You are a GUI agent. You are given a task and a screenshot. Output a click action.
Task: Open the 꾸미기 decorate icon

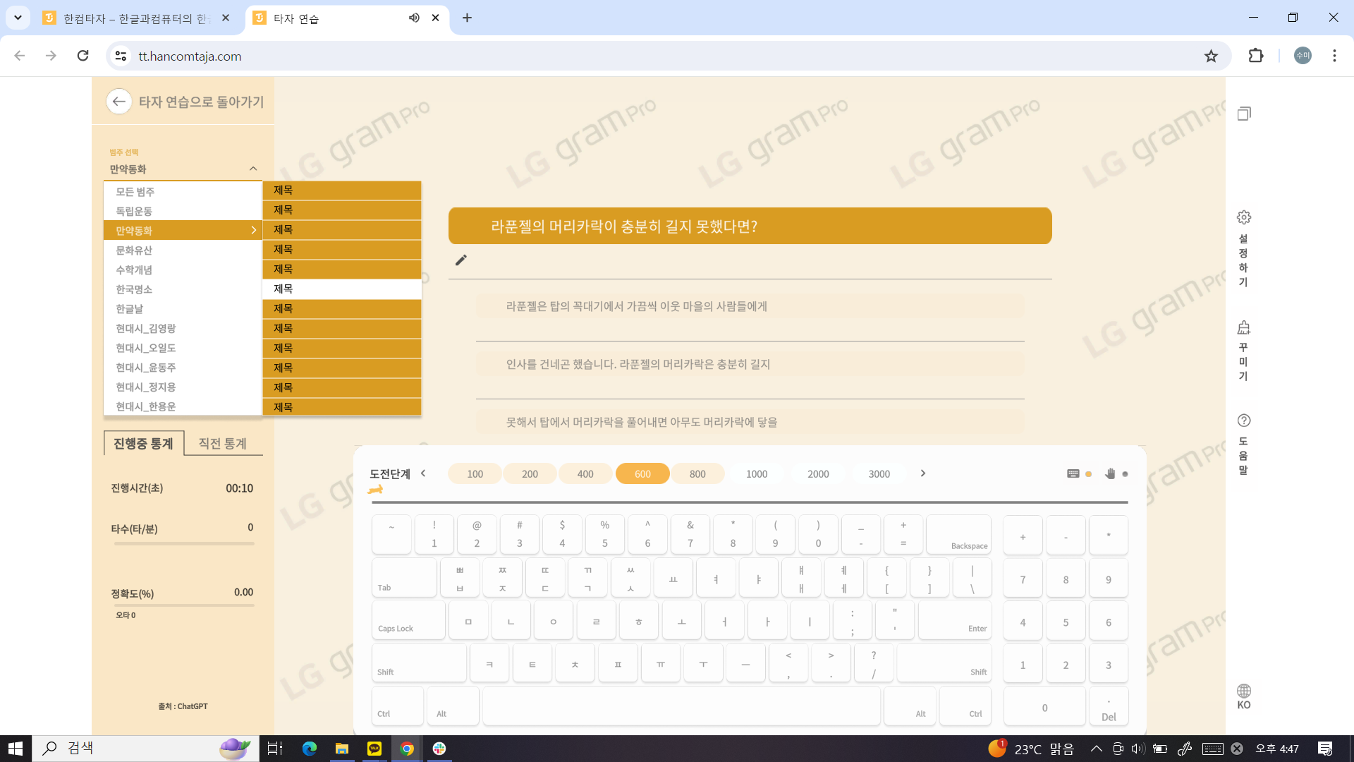(1244, 327)
